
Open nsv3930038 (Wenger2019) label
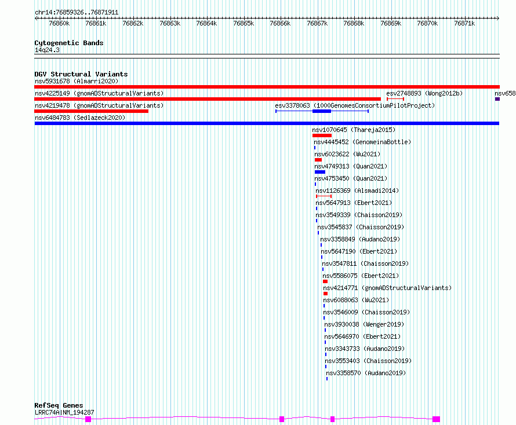364,324
